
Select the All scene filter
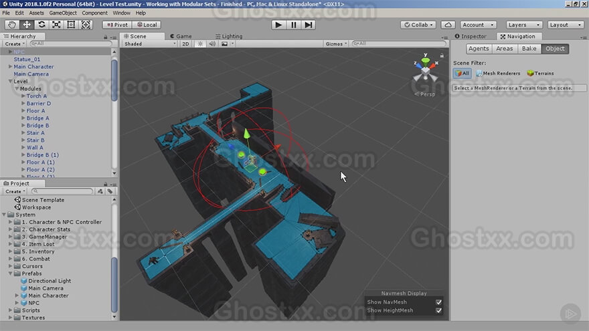pyautogui.click(x=462, y=74)
